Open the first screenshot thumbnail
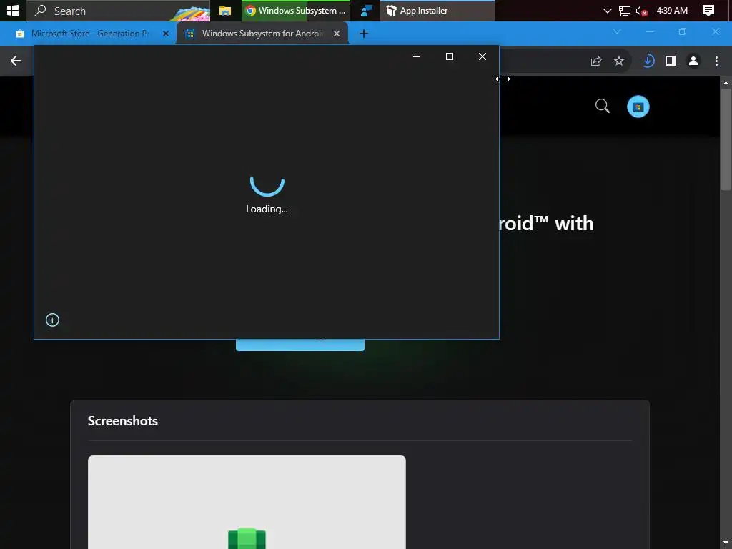 point(247,502)
